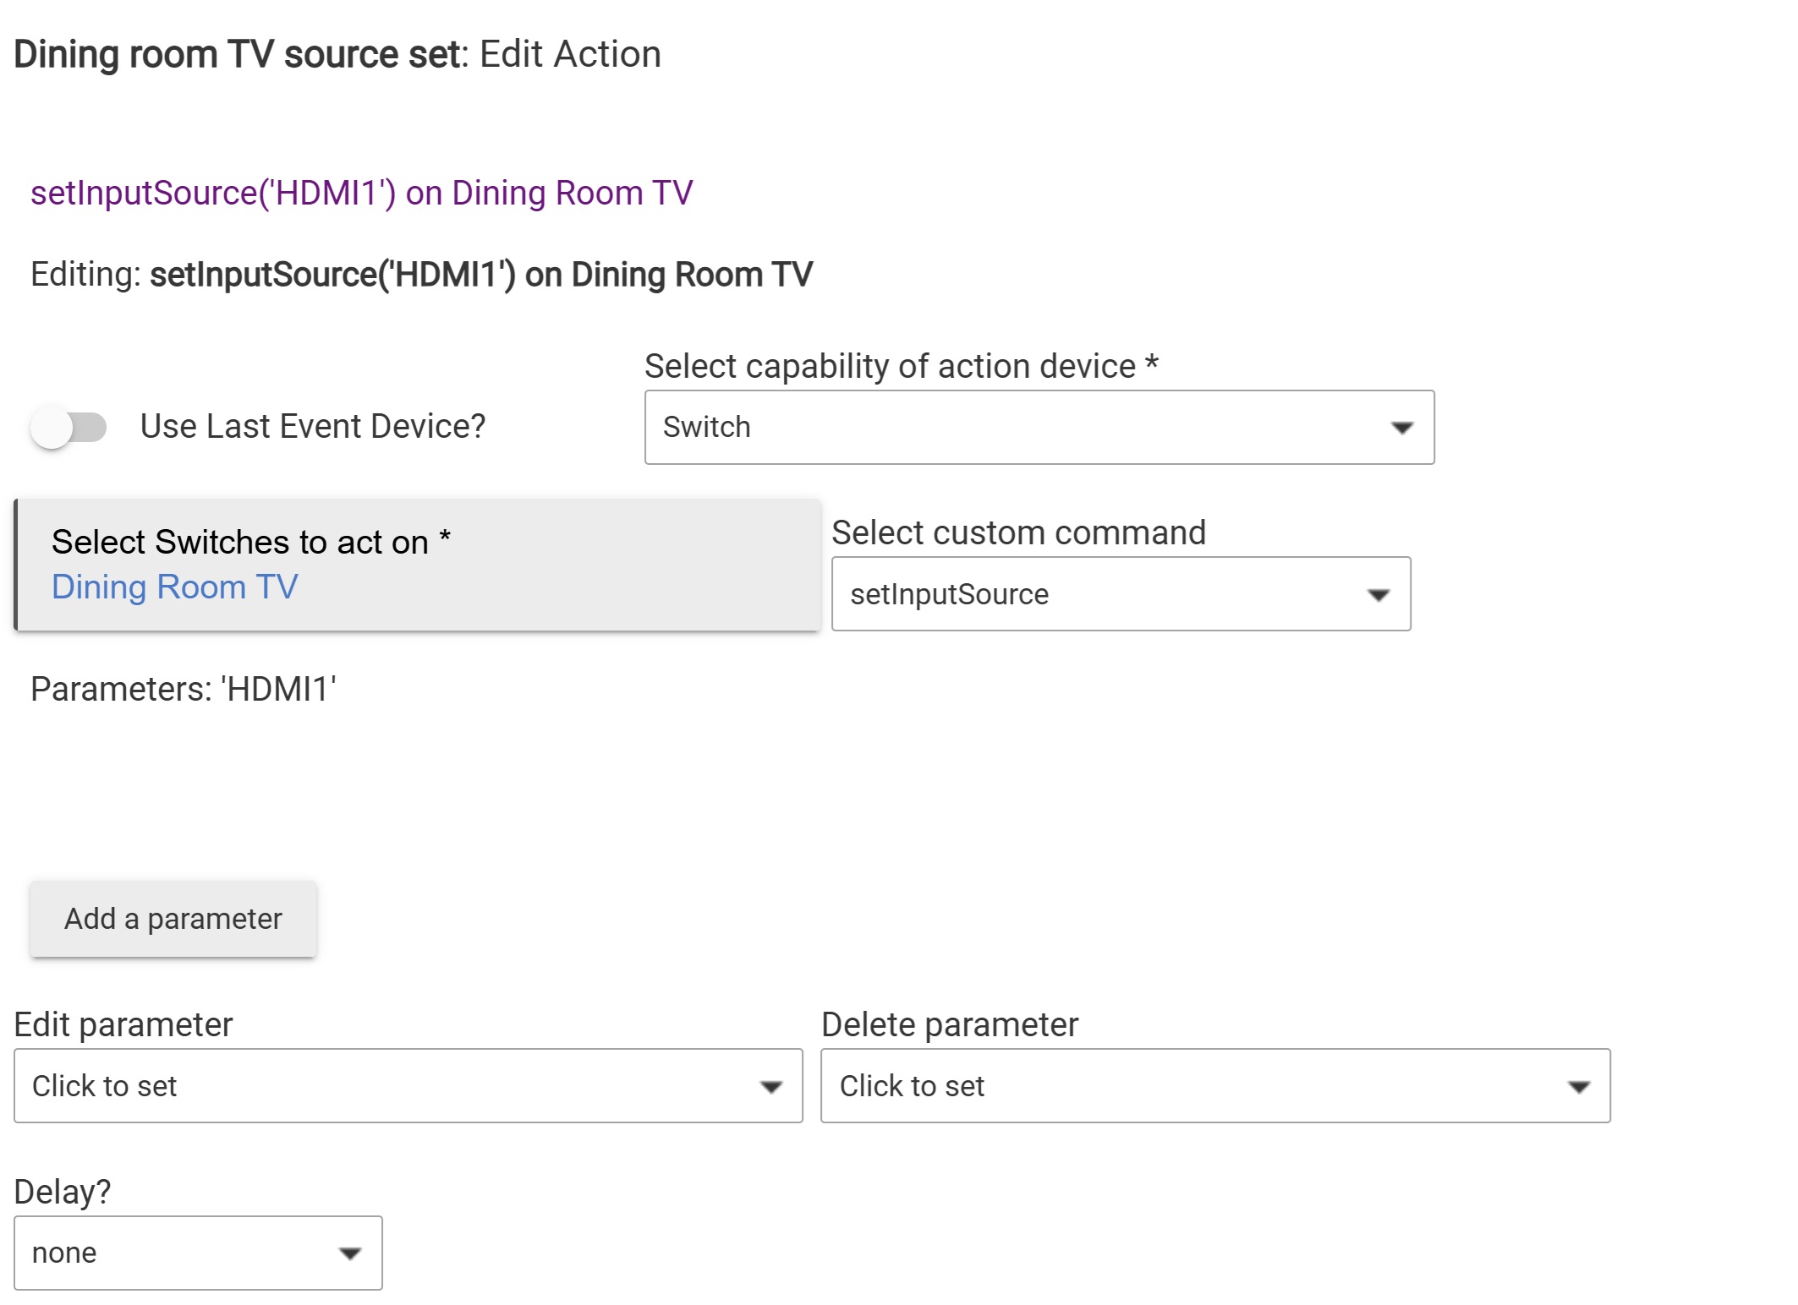Screen dimensions: 1798x1305
Task: Click the arrow icon of the Edit parameter dropdown
Action: (x=770, y=1087)
